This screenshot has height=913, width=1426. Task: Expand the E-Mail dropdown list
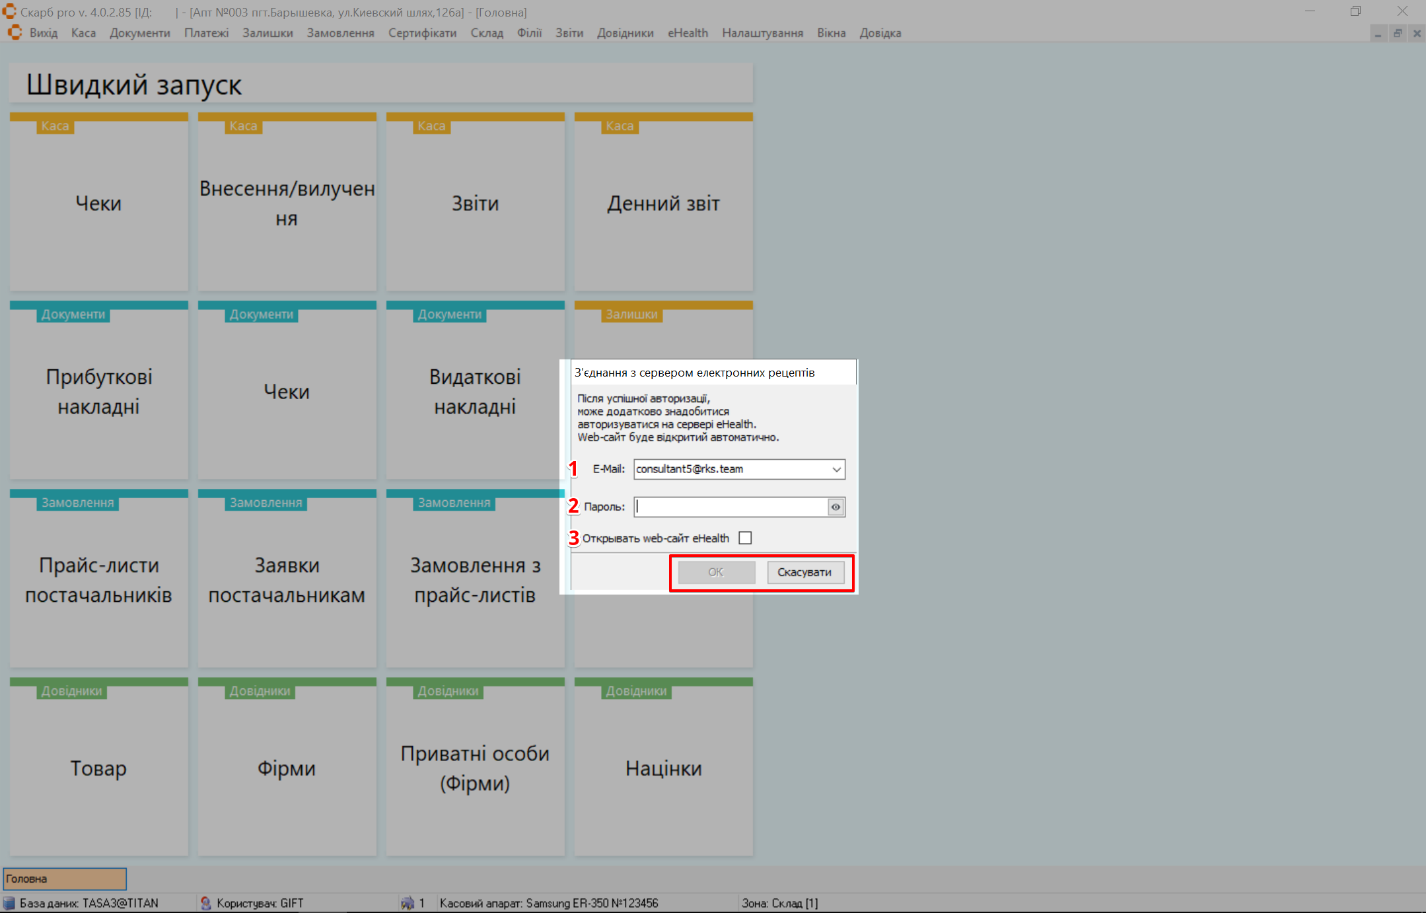tap(836, 470)
